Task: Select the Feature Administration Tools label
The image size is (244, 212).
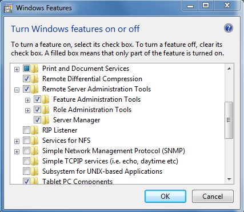Action: pyautogui.click(x=97, y=99)
